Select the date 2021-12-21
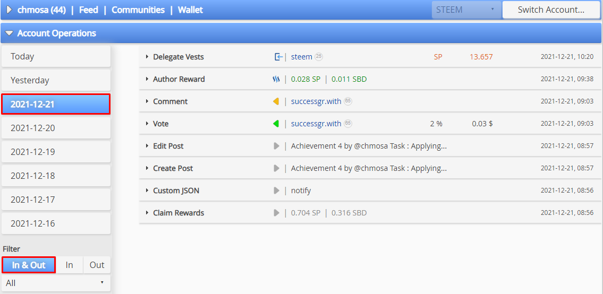 [56, 104]
